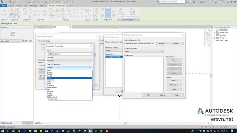Click the Align tool in Modify panel

point(52,10)
